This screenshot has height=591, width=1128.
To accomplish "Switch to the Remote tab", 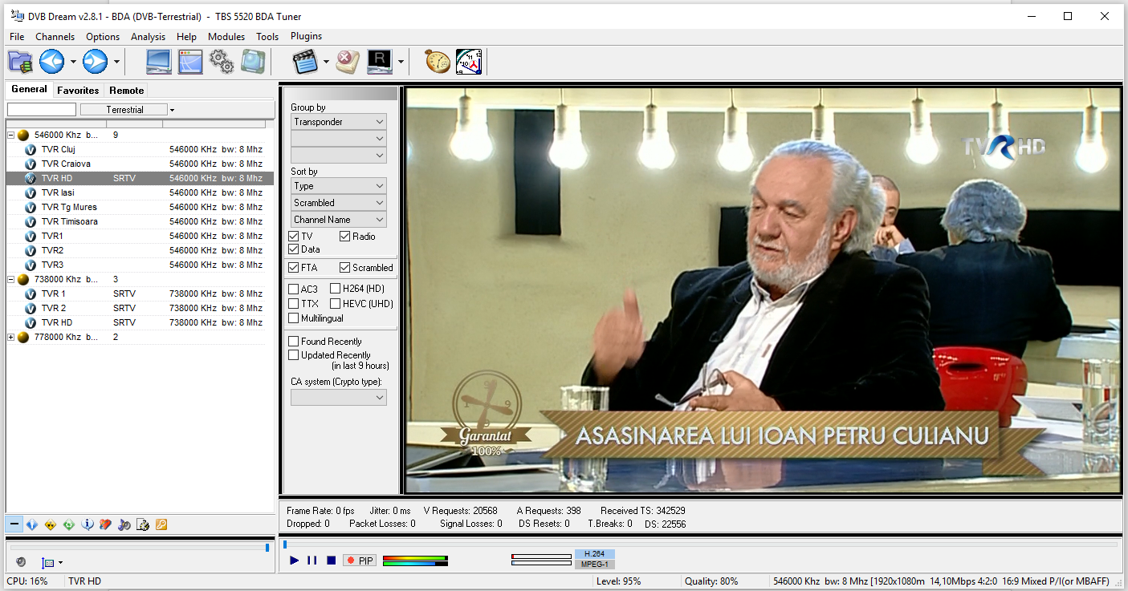I will click(127, 91).
